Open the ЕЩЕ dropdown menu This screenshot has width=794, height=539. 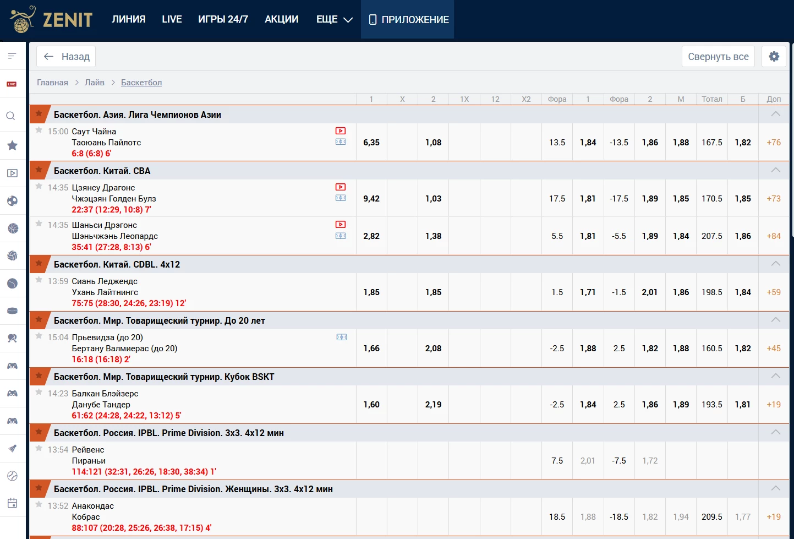coord(334,19)
